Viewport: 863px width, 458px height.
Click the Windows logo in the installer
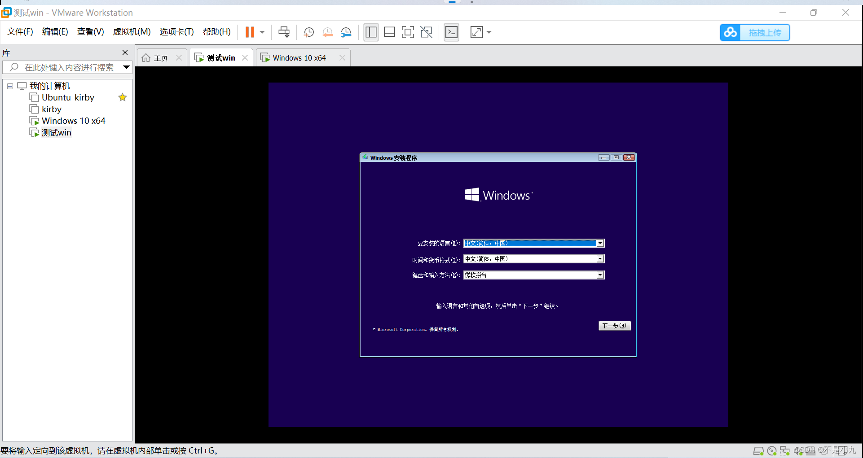(x=498, y=195)
